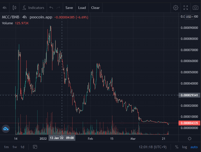This screenshot has height=152, width=201.
Task: Click the MCC/BNB symbol title
Action: pyautogui.click(x=10, y=17)
